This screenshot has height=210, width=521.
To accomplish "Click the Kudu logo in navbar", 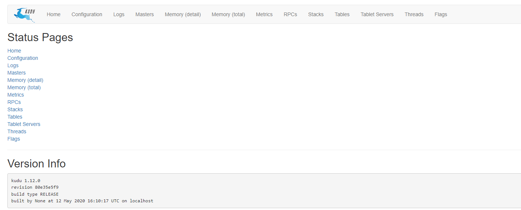I will (x=25, y=15).
